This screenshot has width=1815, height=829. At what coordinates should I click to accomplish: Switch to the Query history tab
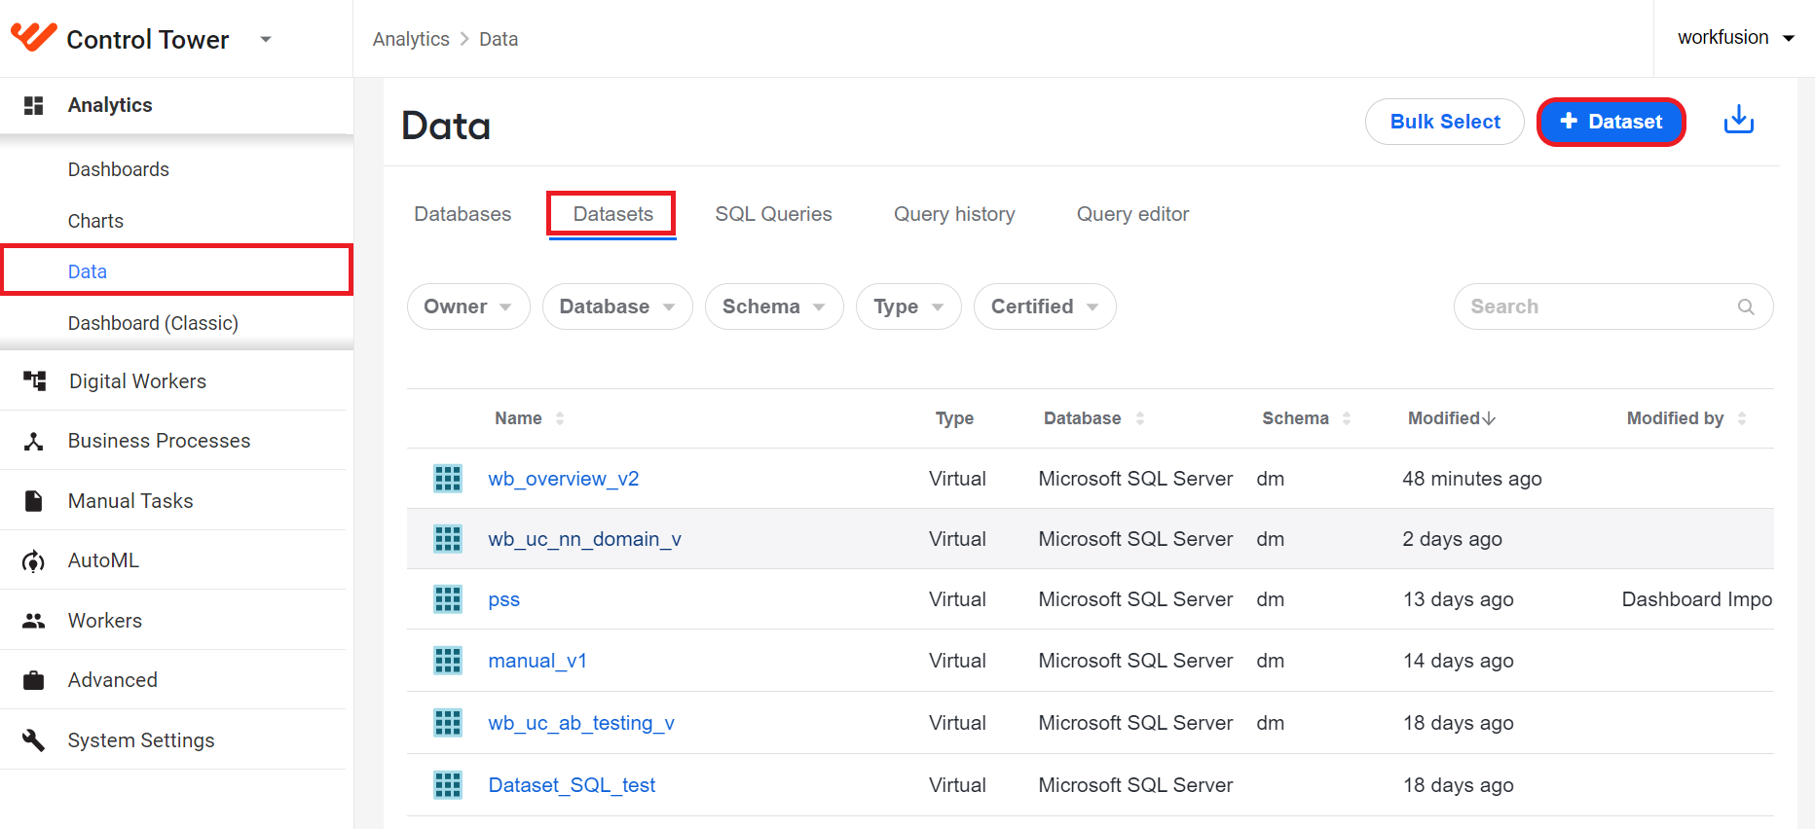click(954, 214)
